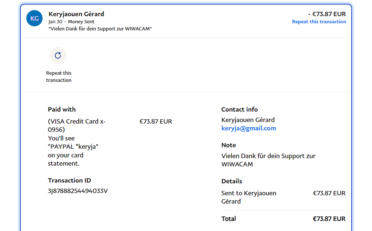
Task: Open the "Repeat this transaction" link at top right
Action: [x=319, y=22]
